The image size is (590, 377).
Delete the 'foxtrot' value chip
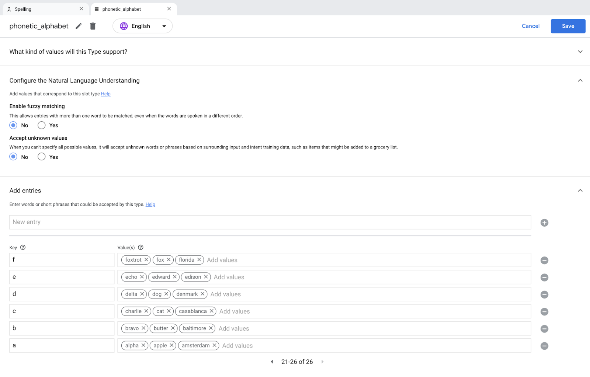[146, 260]
